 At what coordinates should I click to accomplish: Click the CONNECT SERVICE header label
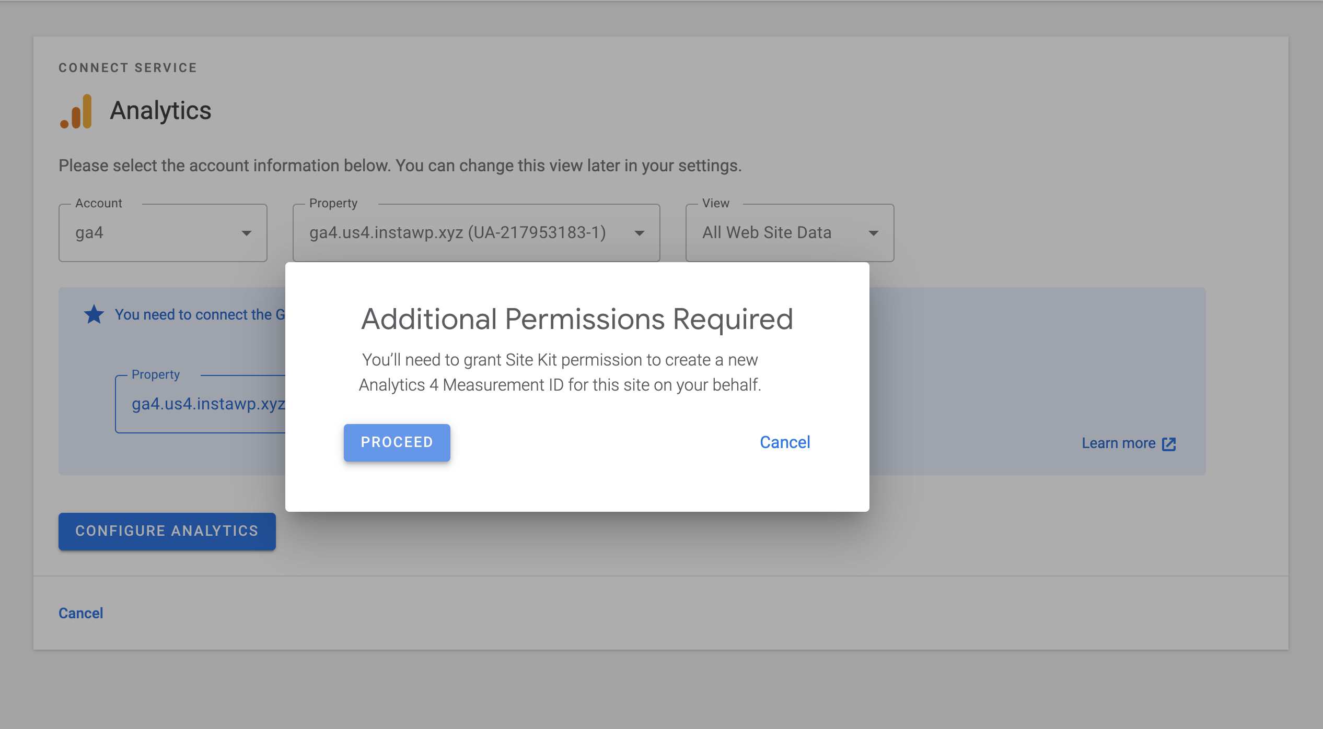click(x=128, y=67)
